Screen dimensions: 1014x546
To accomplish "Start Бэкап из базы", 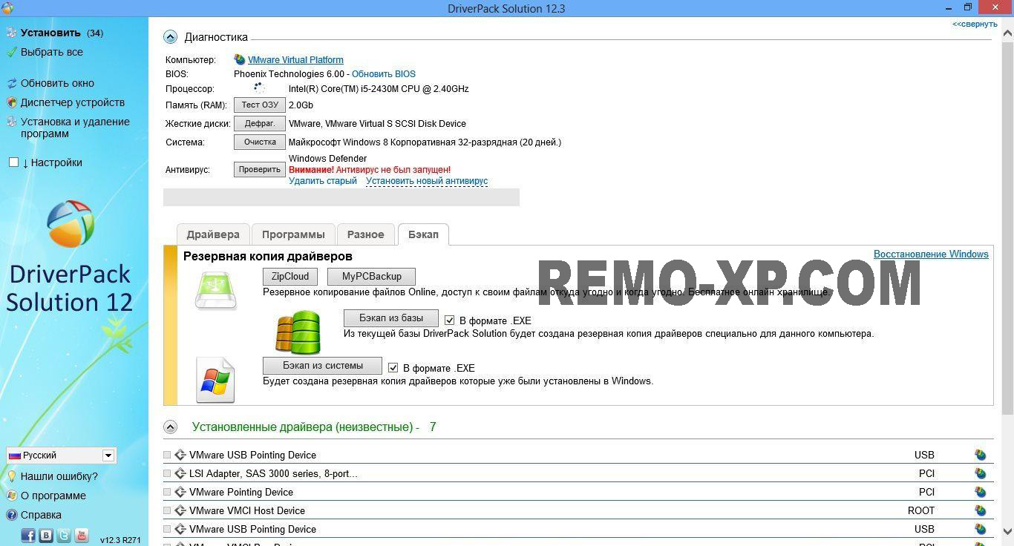I will point(391,318).
